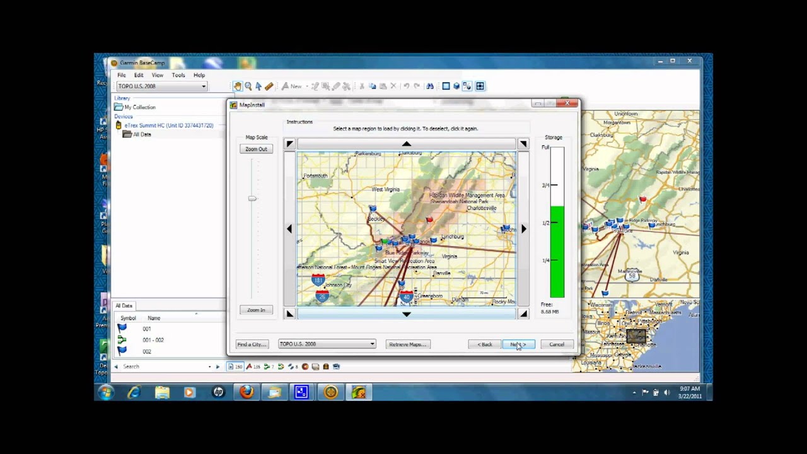Select the Hand pan tool in toolbar
807x454 pixels.
[x=238, y=86]
